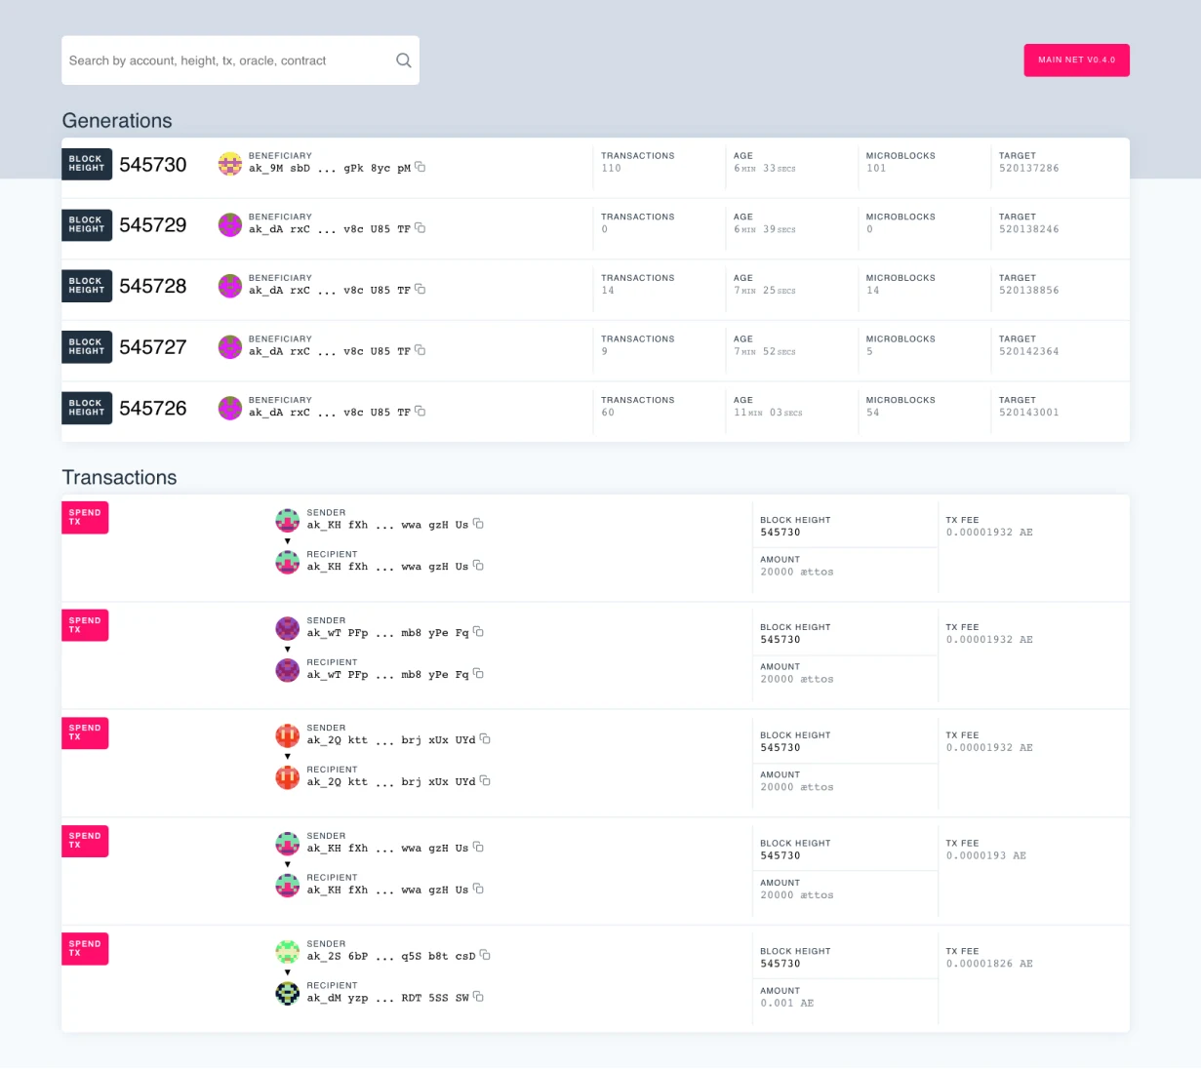Click target value 520138246
The image size is (1201, 1069).
(x=1028, y=229)
